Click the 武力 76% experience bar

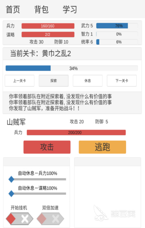(x=117, y=26)
